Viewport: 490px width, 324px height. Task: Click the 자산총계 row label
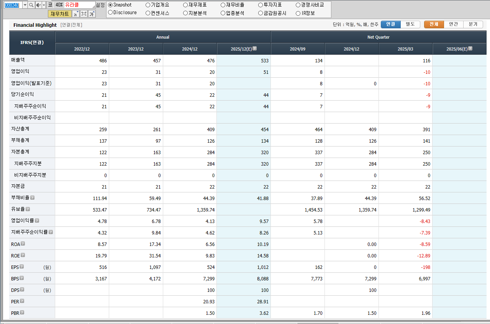20,129
